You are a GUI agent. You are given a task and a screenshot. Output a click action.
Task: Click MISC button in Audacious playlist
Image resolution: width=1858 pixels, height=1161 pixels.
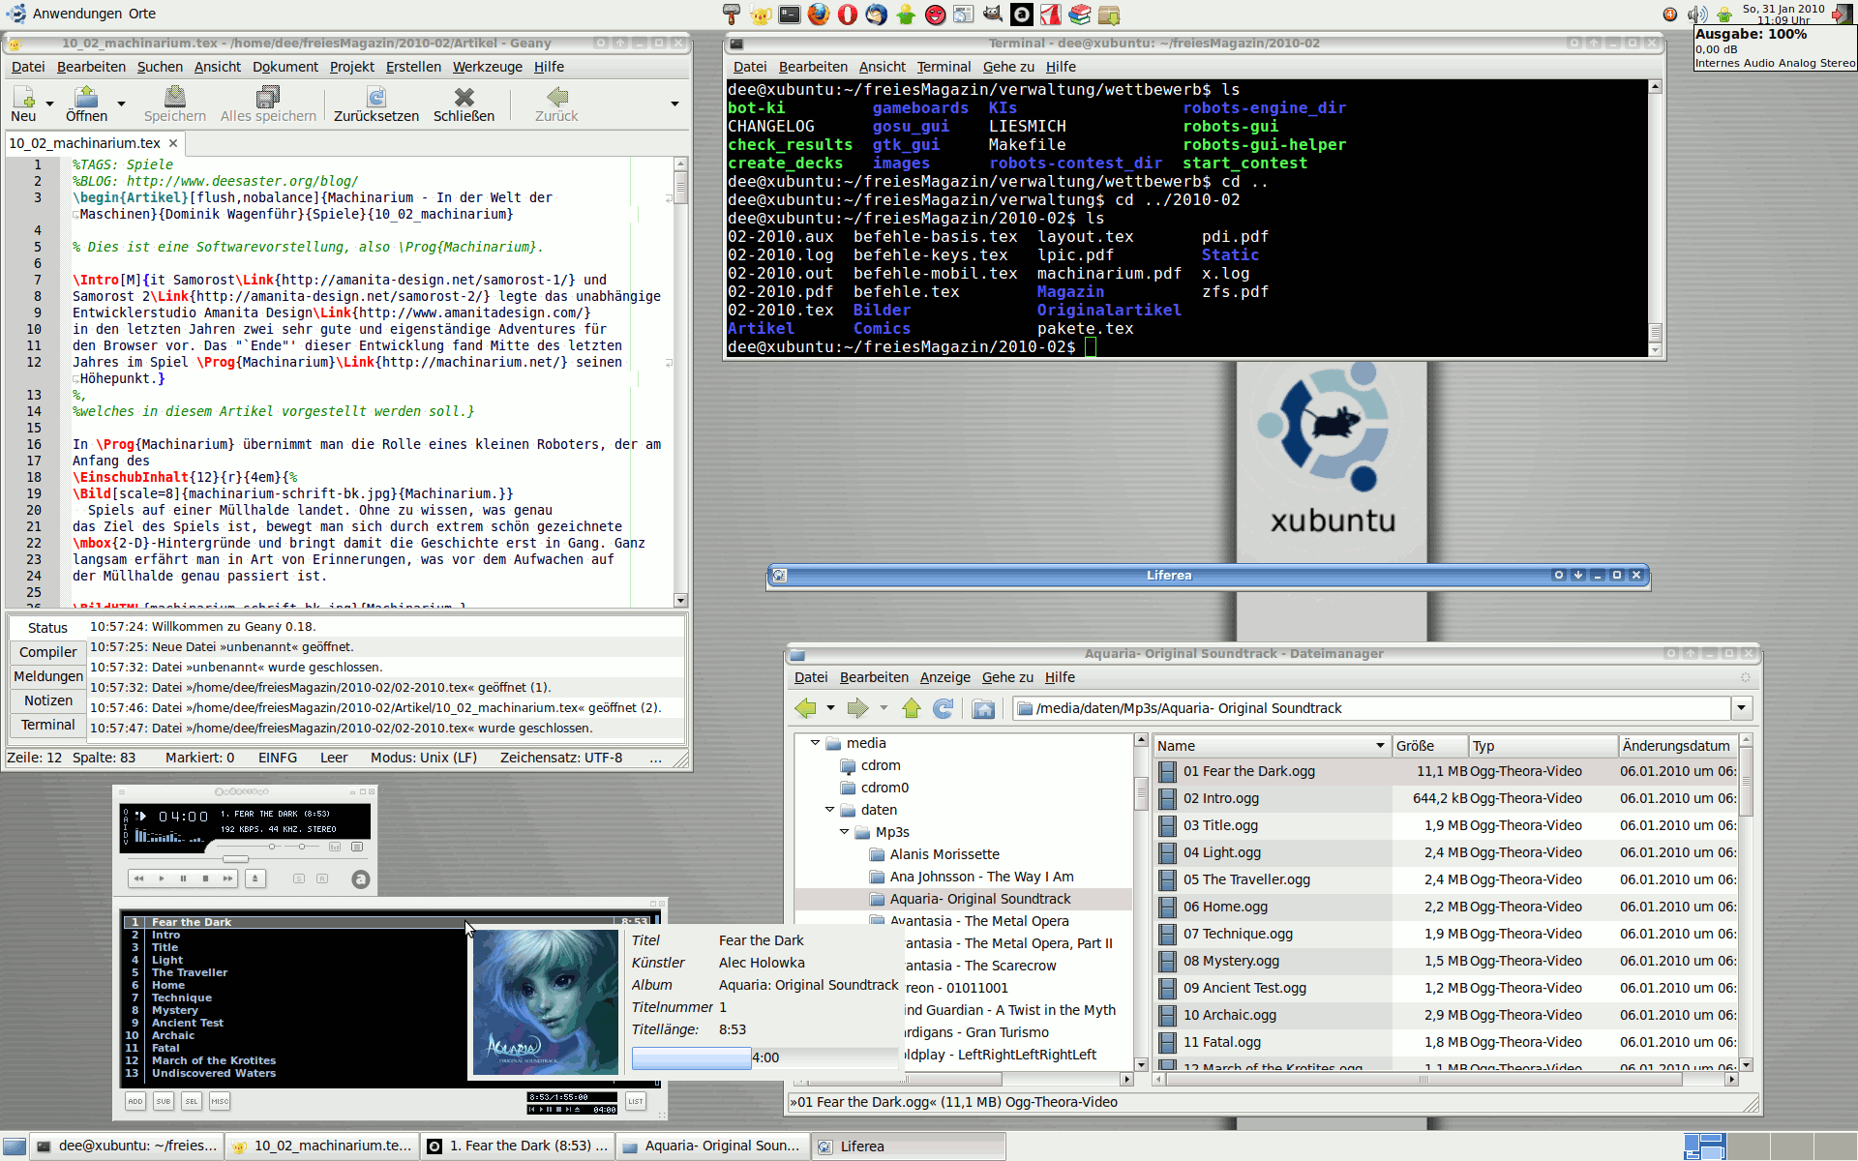(x=220, y=1101)
